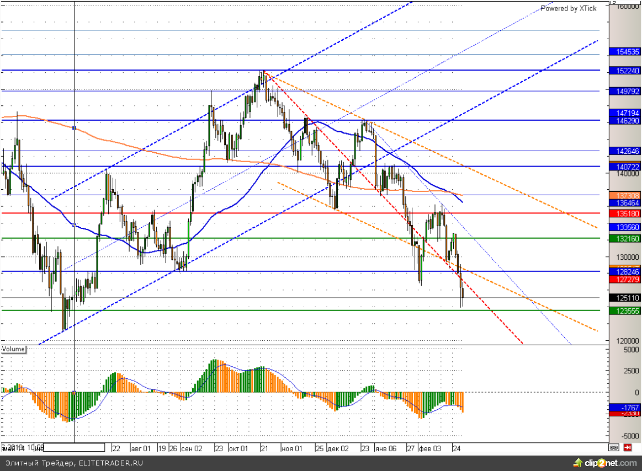Click the green 132160 level label
The width and height of the screenshot is (642, 471).
coord(625,238)
